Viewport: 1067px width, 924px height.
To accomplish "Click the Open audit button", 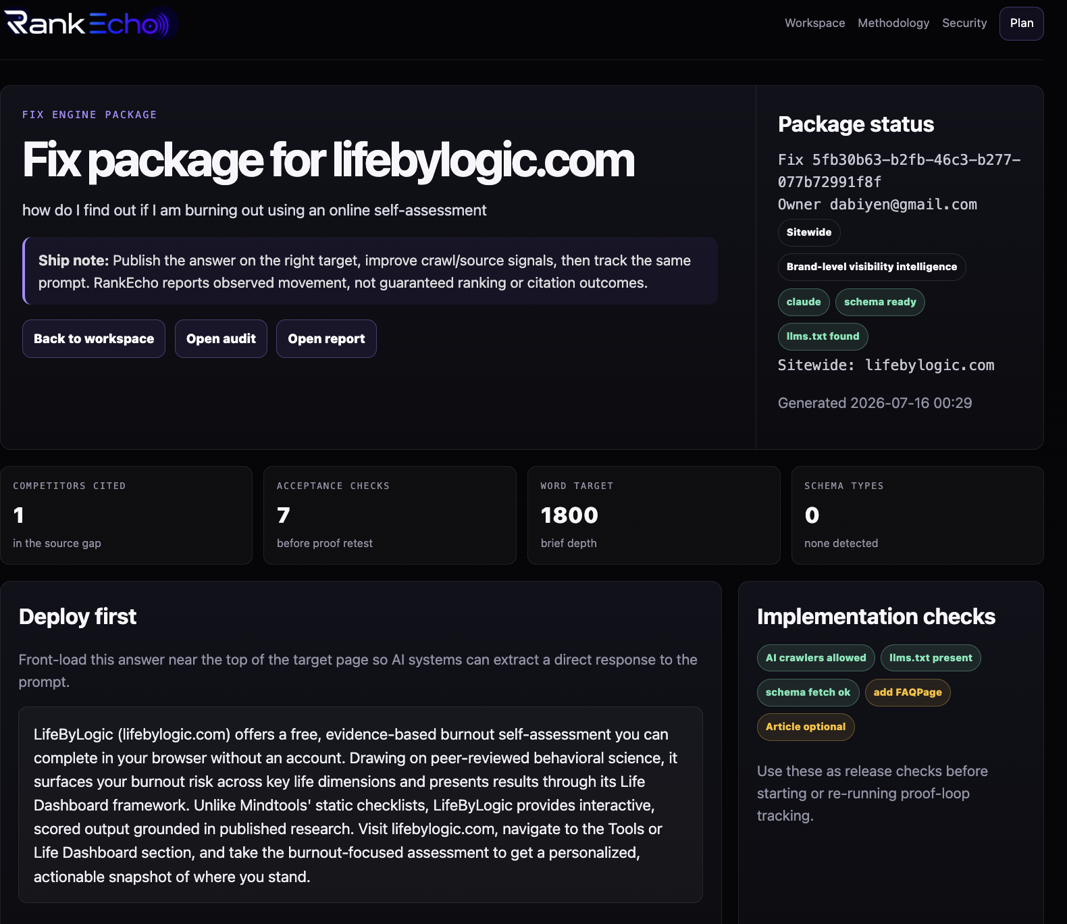I will pyautogui.click(x=221, y=339).
